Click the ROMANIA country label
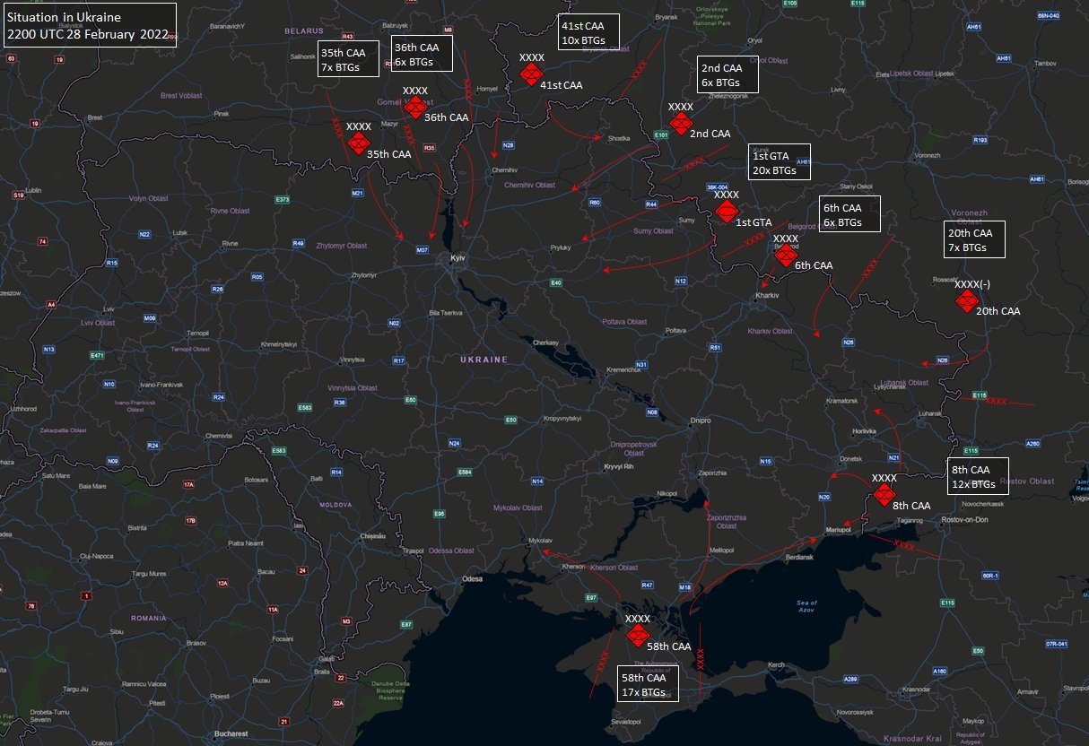Viewport: 1089px width, 746px height. (x=148, y=618)
